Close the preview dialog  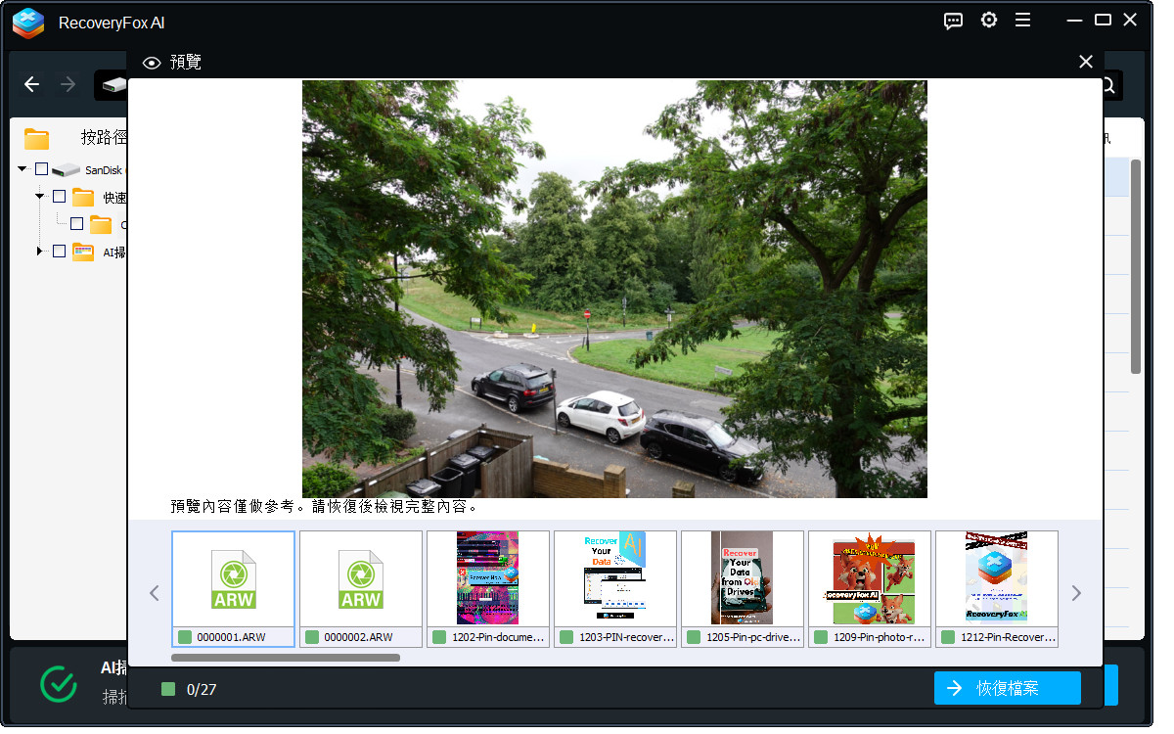click(1085, 62)
